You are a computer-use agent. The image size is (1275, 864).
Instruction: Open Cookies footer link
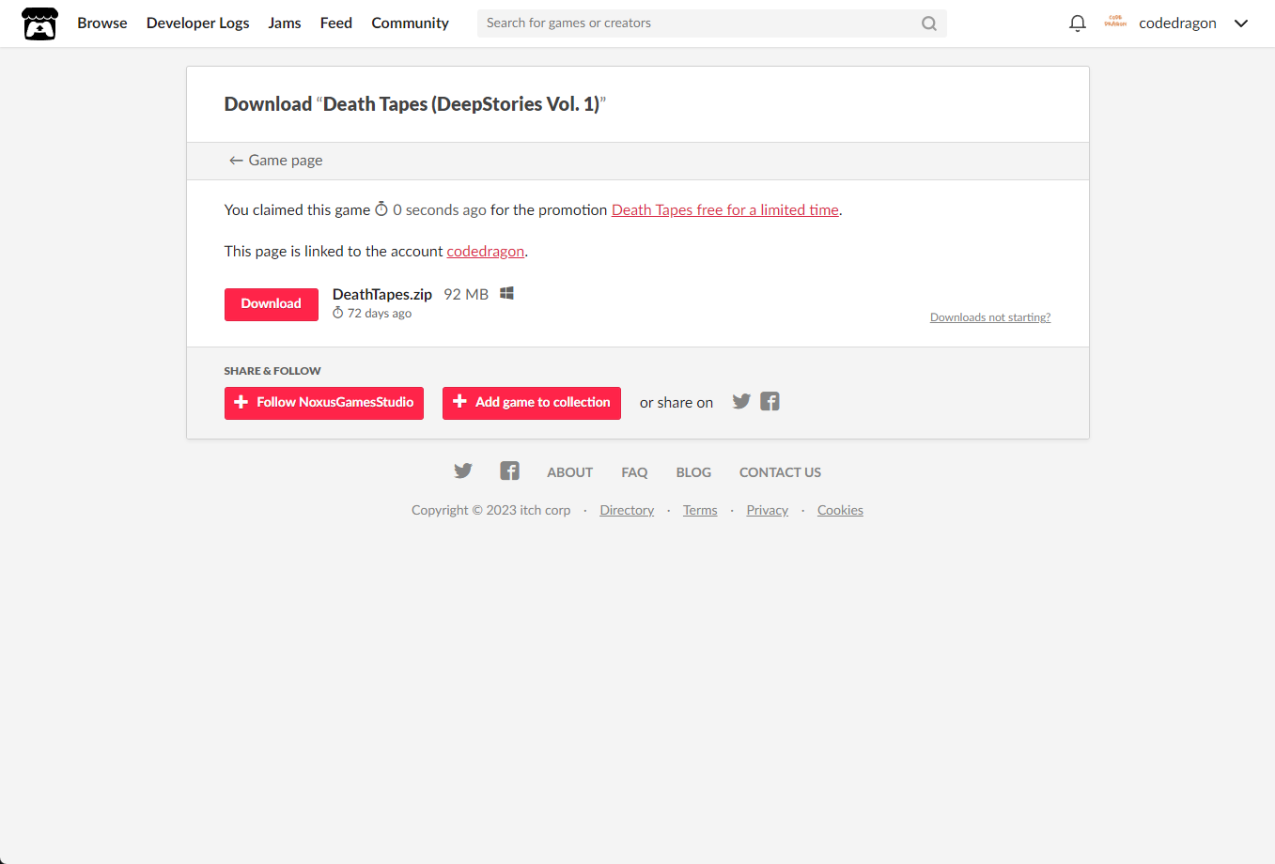click(840, 510)
